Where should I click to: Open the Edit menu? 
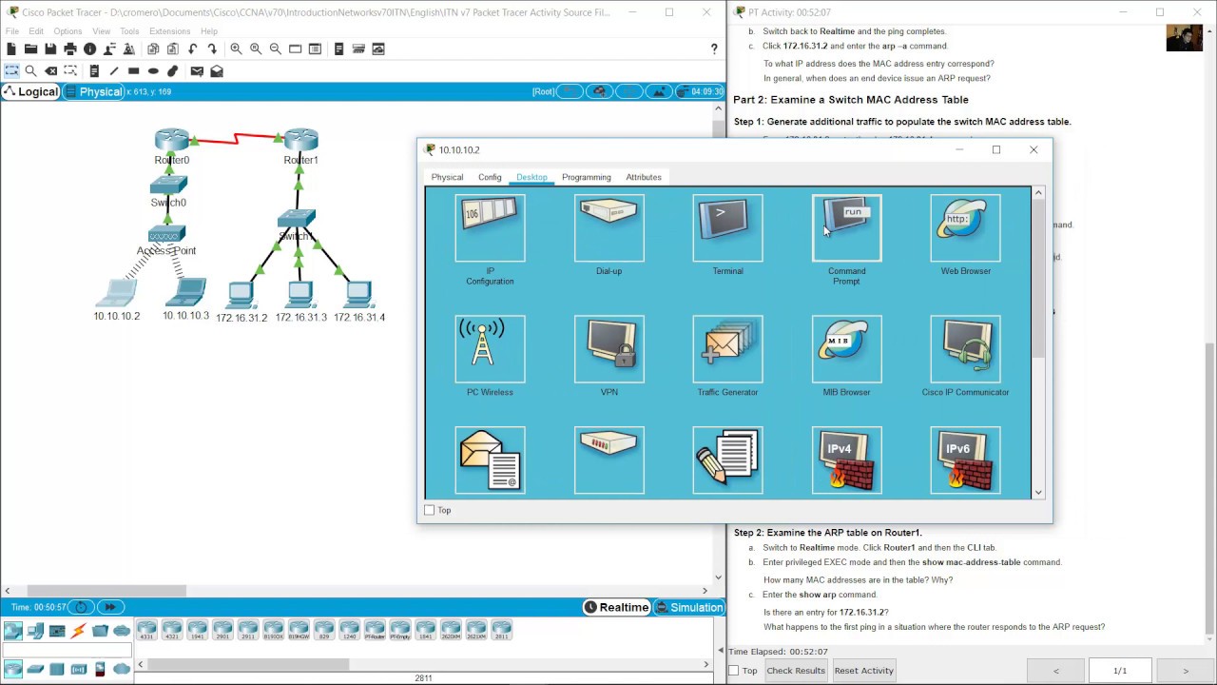click(x=36, y=31)
